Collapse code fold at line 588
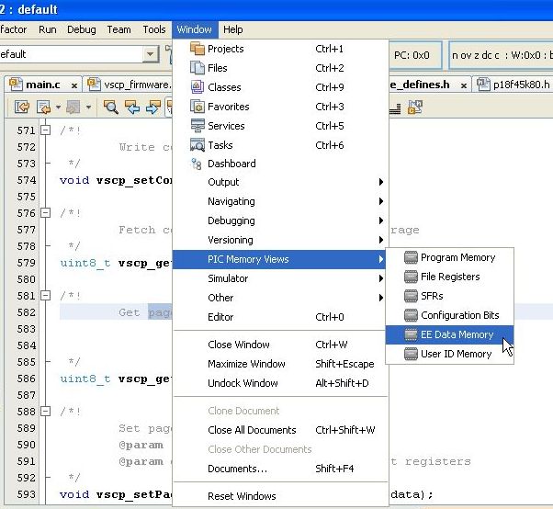Viewport: 553px width, 509px height. (45, 412)
